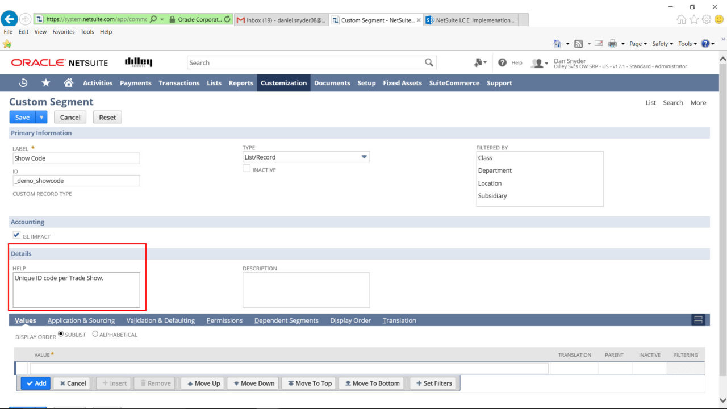Open the sublist customization hamburger icon
This screenshot has width=727, height=409.
[x=698, y=319]
